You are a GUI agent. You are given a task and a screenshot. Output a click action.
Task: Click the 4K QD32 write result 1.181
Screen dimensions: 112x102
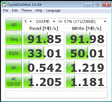86,81
